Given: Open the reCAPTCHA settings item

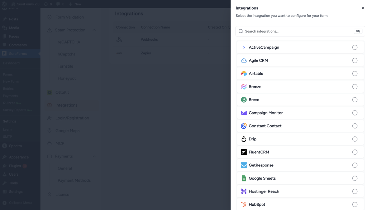Looking at the screenshot, I should point(69,42).
